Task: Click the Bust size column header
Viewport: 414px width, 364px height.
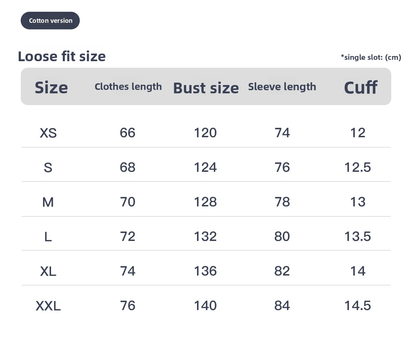Action: point(206,88)
